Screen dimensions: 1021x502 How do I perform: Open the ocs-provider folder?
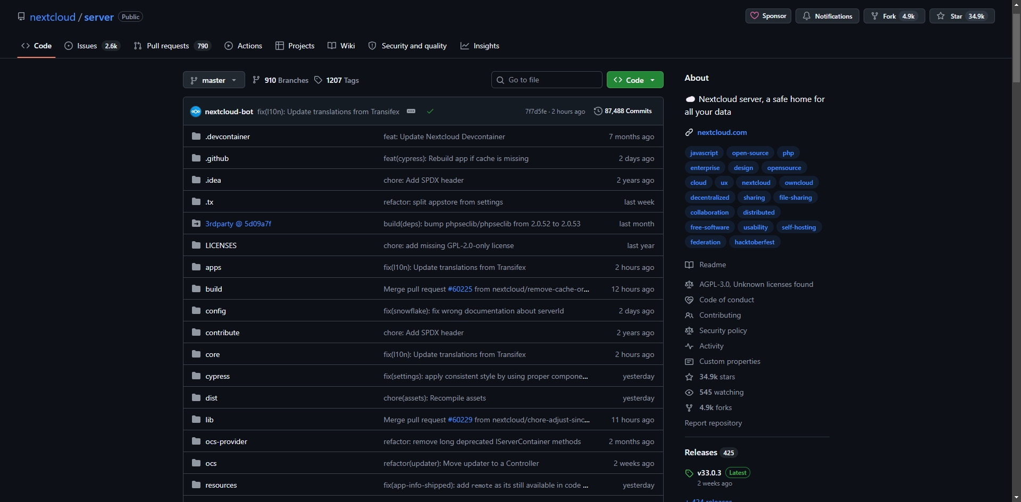pyautogui.click(x=226, y=441)
